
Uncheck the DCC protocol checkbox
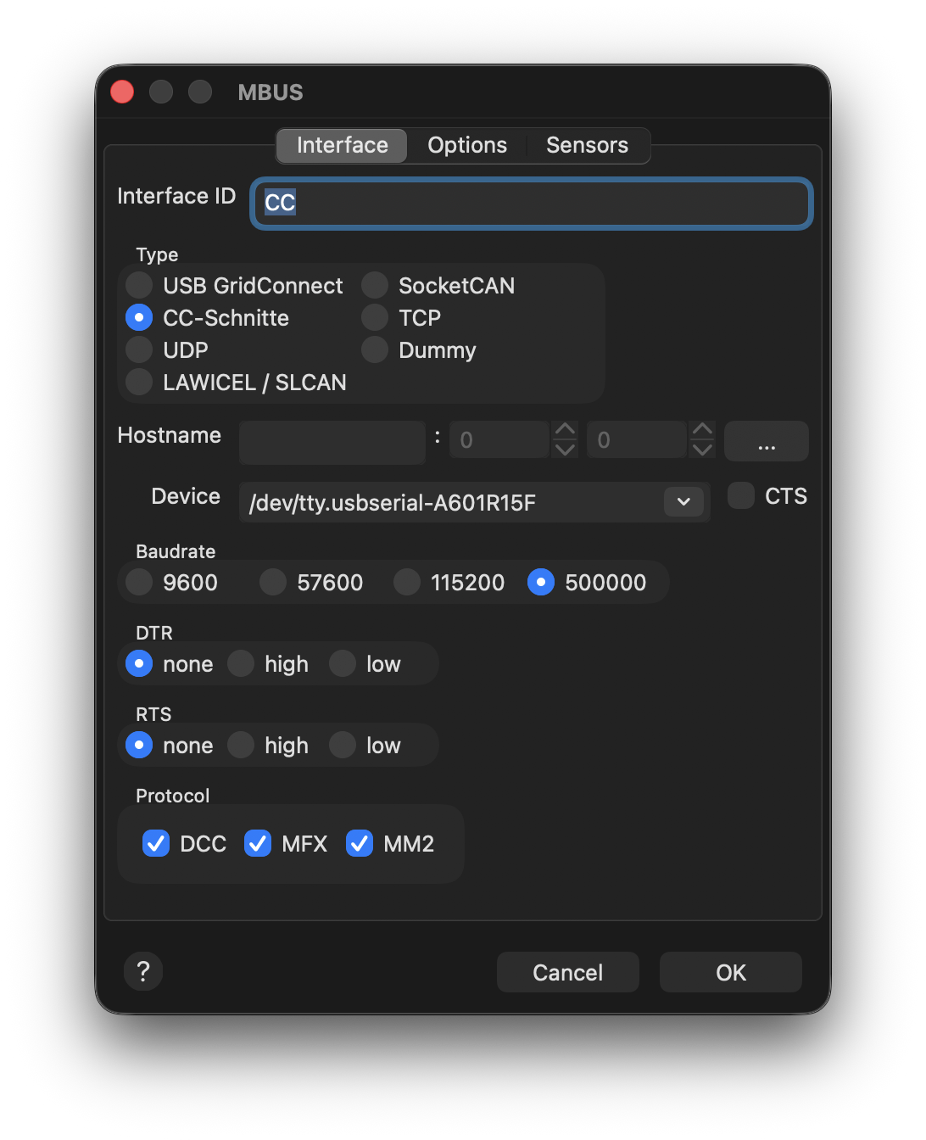tap(156, 844)
